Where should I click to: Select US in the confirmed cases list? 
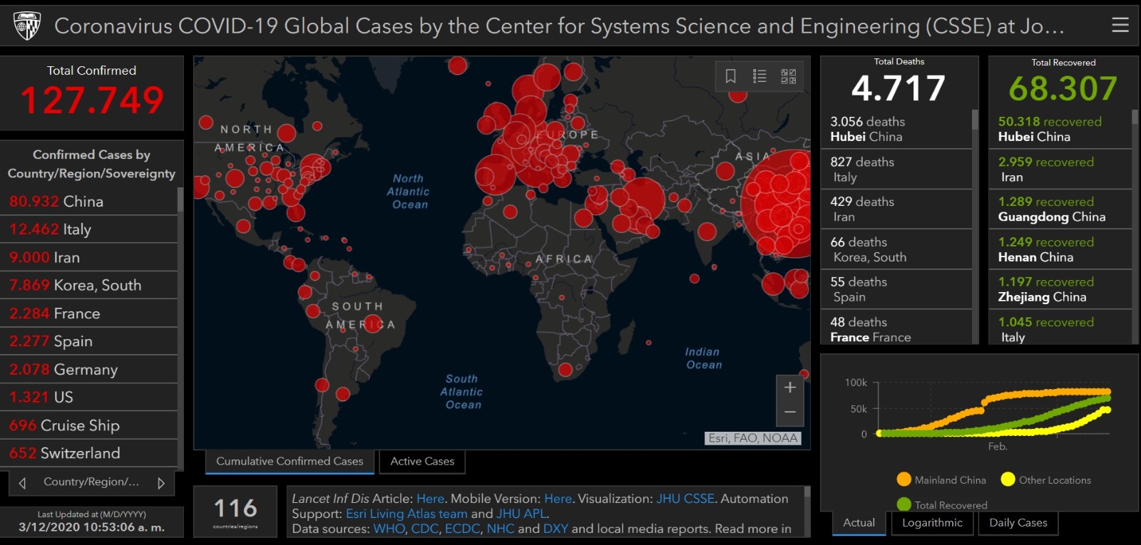point(88,397)
